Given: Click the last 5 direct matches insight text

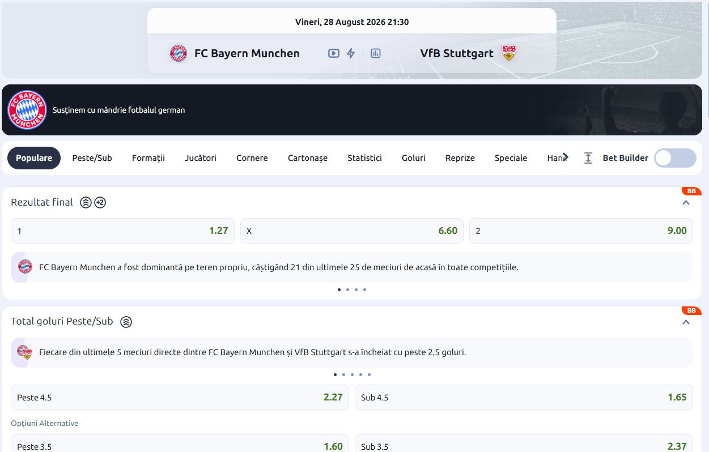Looking at the screenshot, I should click(253, 352).
